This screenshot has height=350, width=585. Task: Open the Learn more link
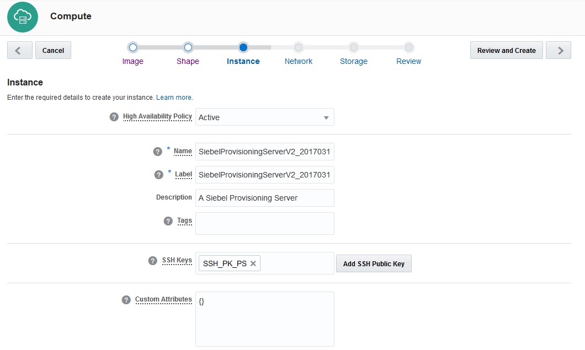pos(174,97)
